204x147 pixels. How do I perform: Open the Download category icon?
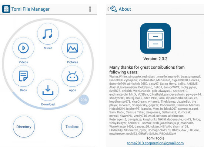(x=48, y=90)
